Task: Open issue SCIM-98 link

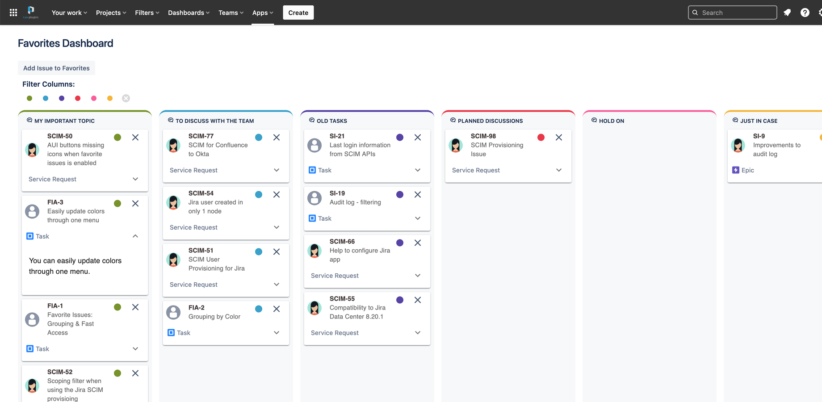Action: pyautogui.click(x=483, y=136)
